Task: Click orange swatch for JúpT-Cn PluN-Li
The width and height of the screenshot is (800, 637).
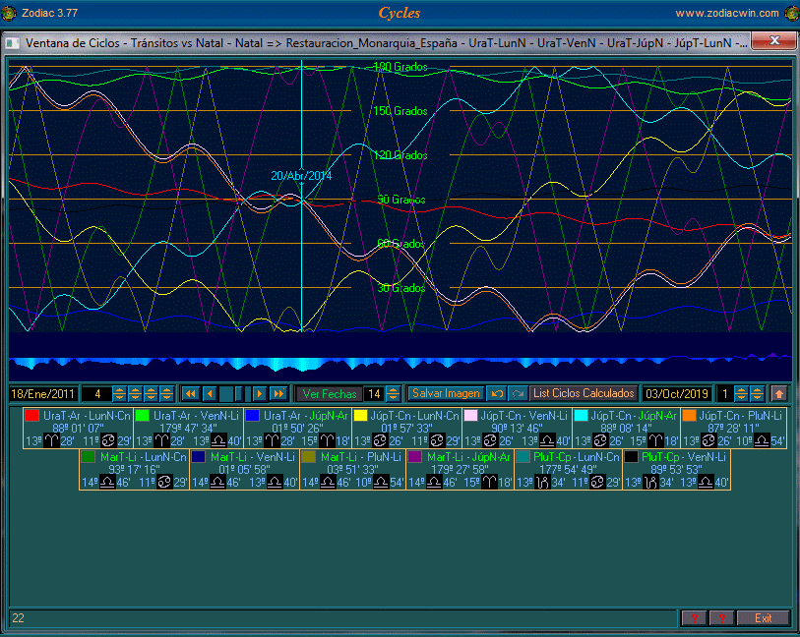Action: [x=689, y=415]
